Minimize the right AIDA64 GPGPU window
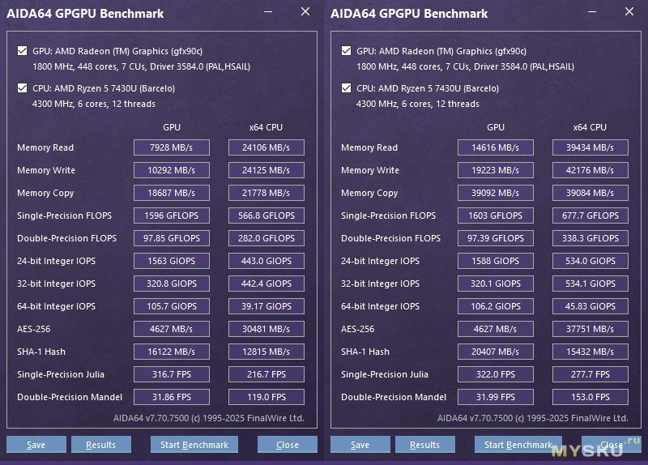The height and width of the screenshot is (465, 648). pos(592,12)
